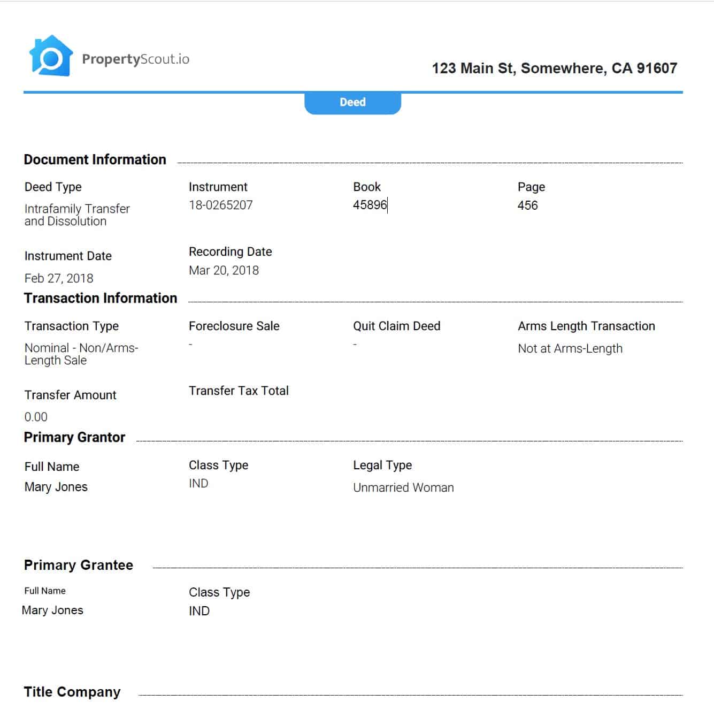Click into the Book field showing 45896

[x=370, y=205]
